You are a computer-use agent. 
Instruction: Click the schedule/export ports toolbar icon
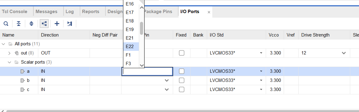tap(70, 24)
